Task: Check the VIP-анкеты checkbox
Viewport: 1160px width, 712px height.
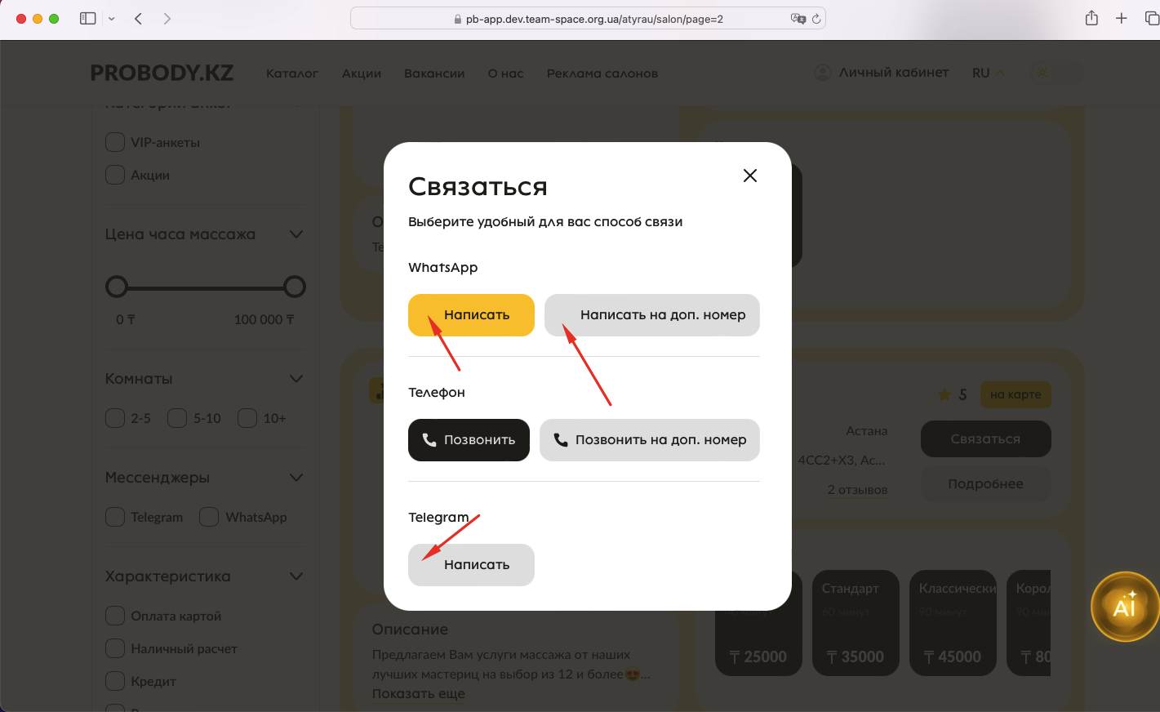Action: 115,142
